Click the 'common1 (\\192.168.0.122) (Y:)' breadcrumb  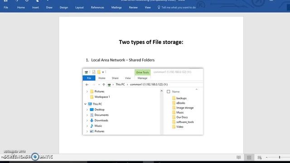click(149, 85)
